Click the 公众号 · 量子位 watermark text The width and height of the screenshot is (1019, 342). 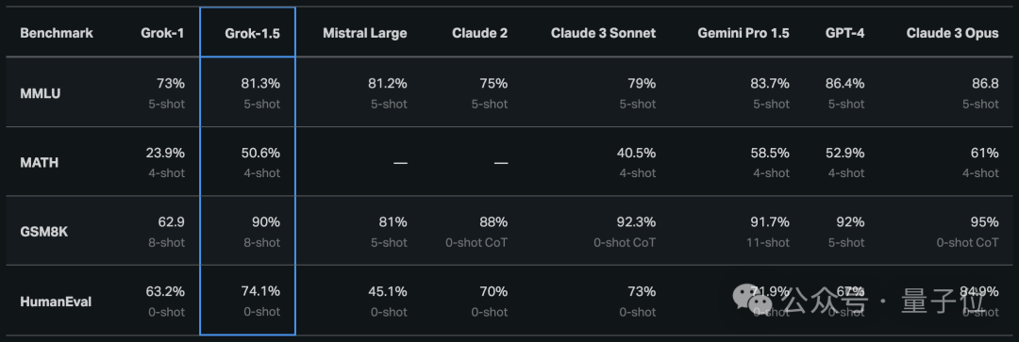[x=889, y=301]
